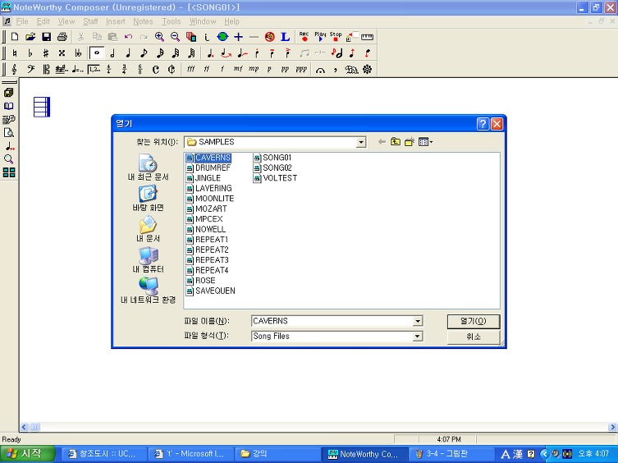Click the New file toolbar icon

pos(15,37)
